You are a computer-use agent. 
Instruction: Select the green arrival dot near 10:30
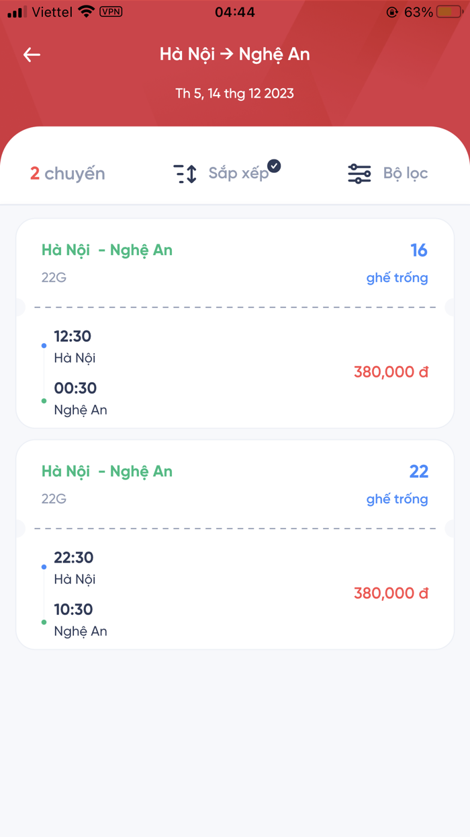pos(44,621)
